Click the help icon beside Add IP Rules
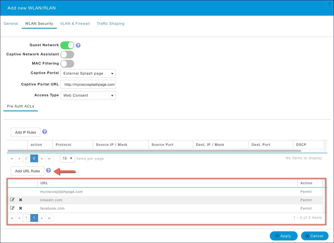 (x=44, y=132)
